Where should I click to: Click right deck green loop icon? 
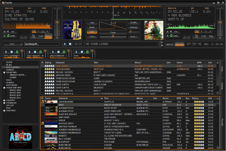171,36
